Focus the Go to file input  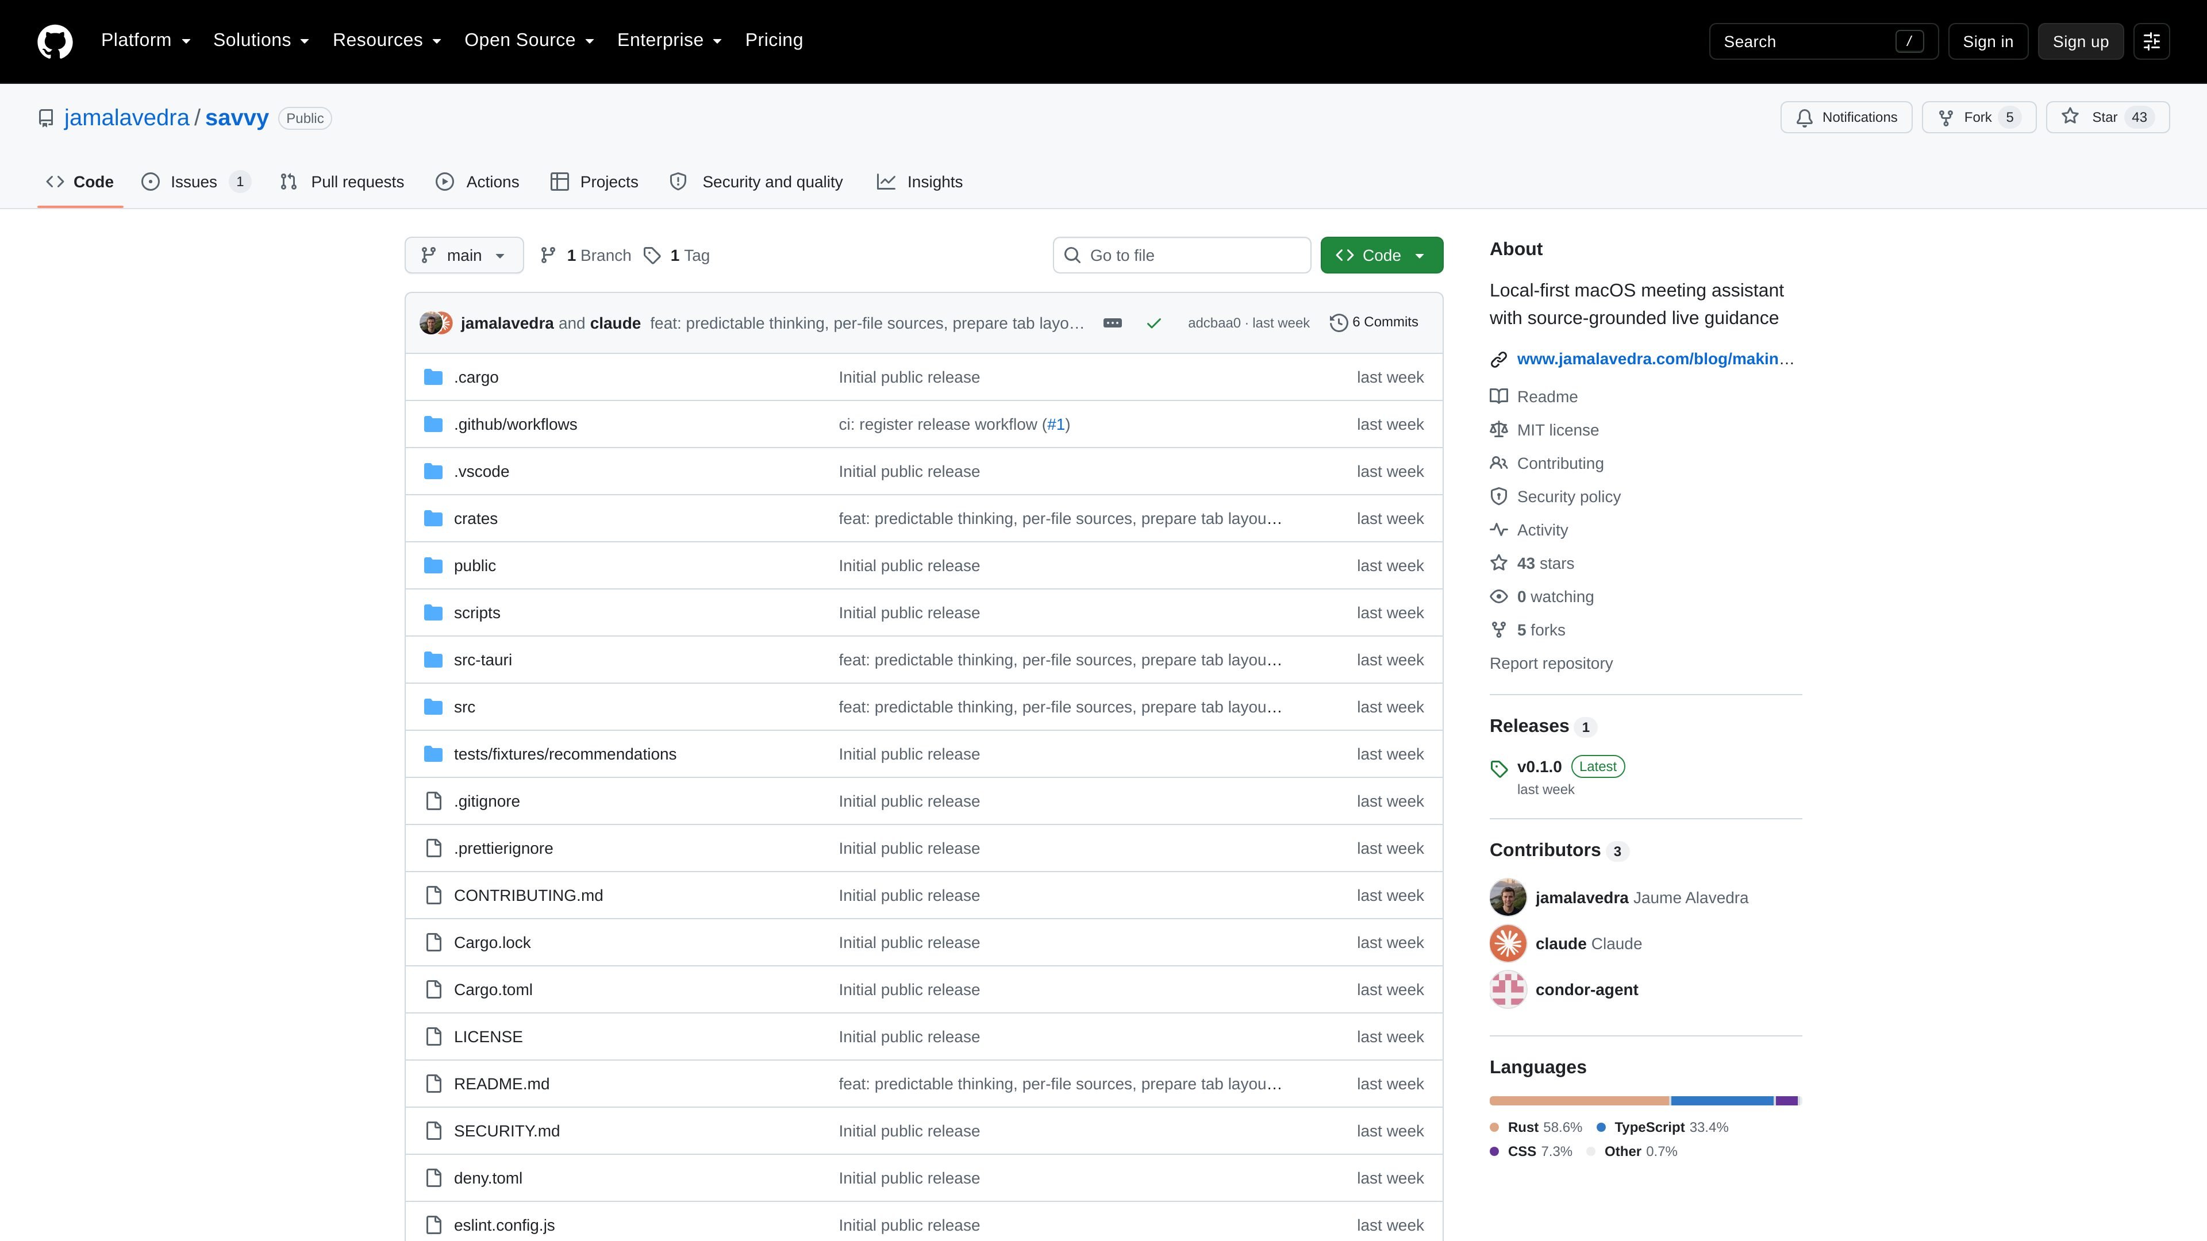(1182, 255)
